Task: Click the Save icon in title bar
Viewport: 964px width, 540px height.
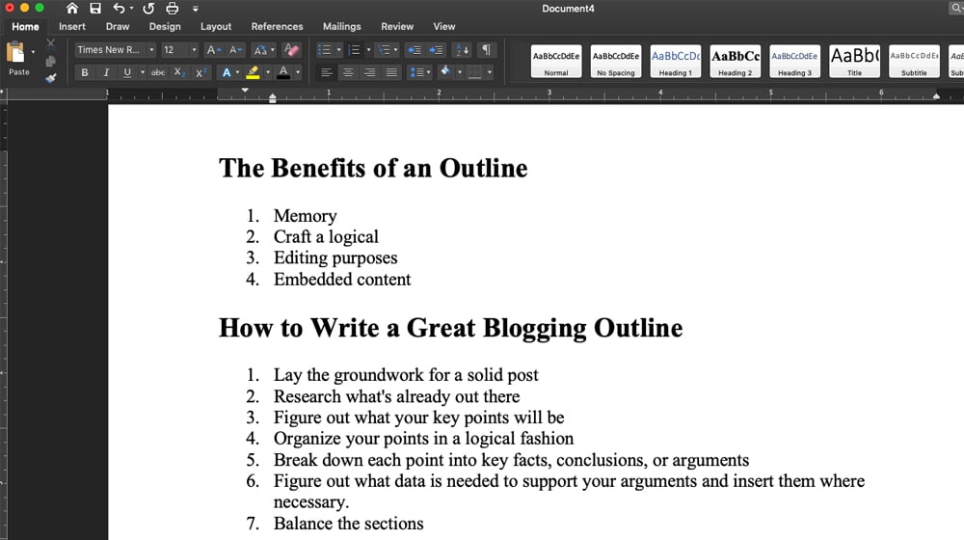Action: 95,8
